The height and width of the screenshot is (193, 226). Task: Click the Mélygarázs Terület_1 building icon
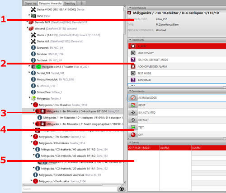click(x=33, y=98)
